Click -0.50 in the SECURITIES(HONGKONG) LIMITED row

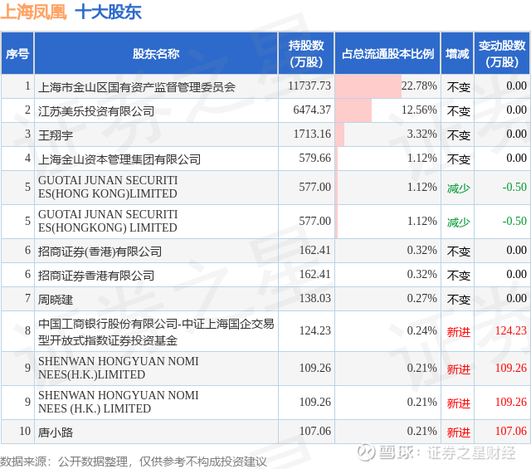[514, 221]
